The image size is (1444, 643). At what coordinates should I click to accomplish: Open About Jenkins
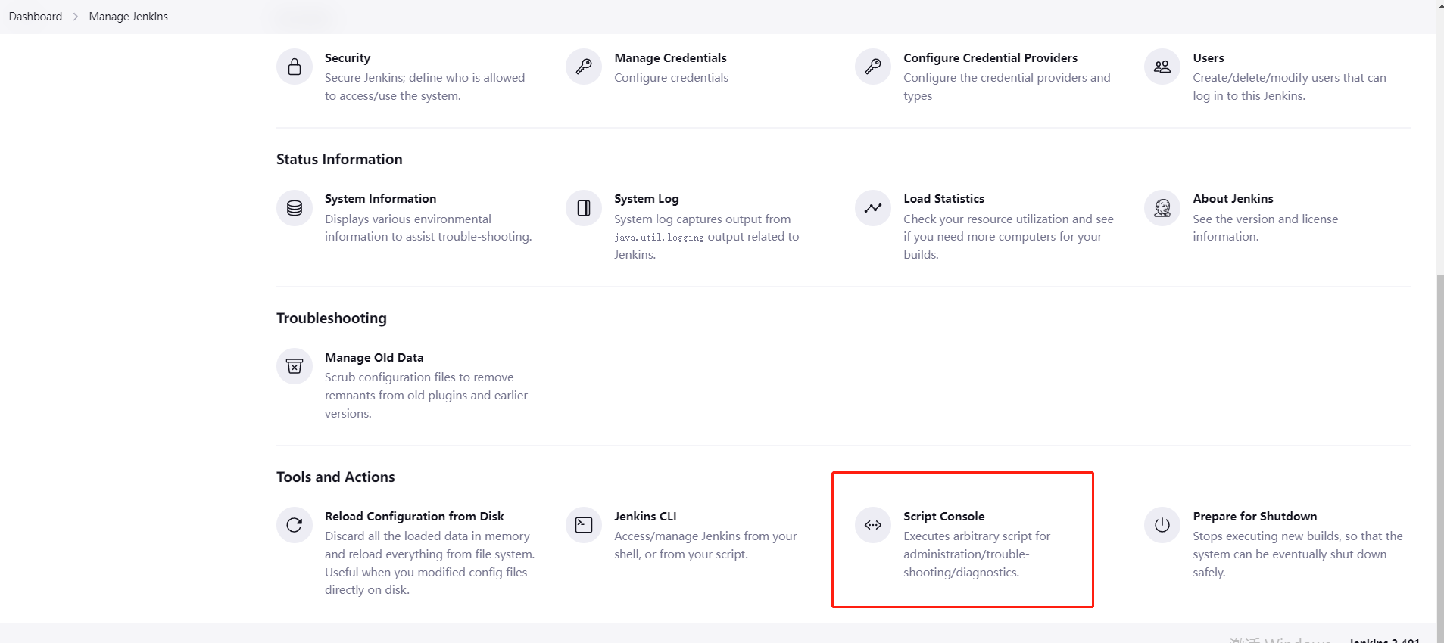coord(1233,199)
